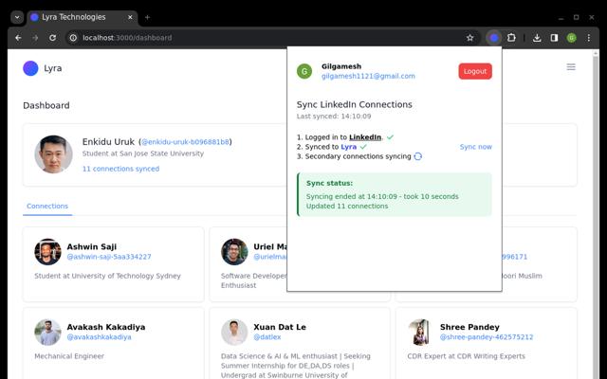Open the LinkedIn link in step 1
The image size is (607, 379).
pyautogui.click(x=365, y=137)
